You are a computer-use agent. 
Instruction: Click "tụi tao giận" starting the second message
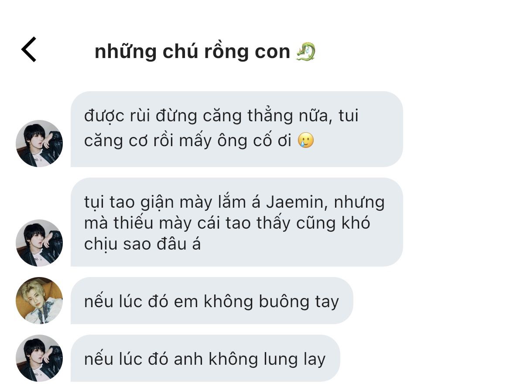[x=129, y=202]
